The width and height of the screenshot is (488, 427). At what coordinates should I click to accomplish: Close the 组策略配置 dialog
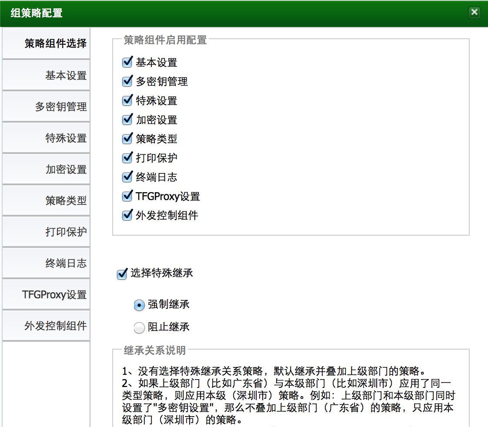[474, 12]
